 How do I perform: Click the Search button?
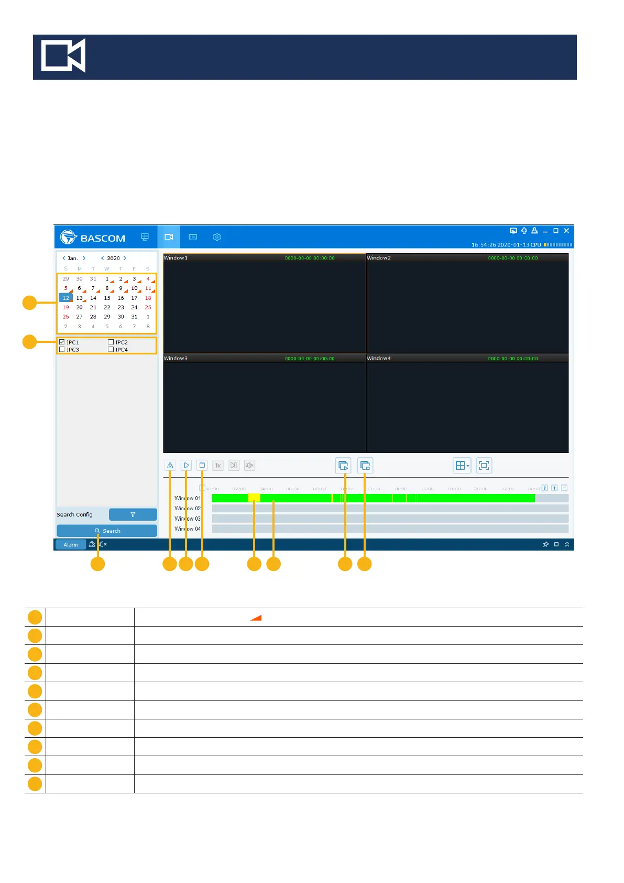click(107, 531)
